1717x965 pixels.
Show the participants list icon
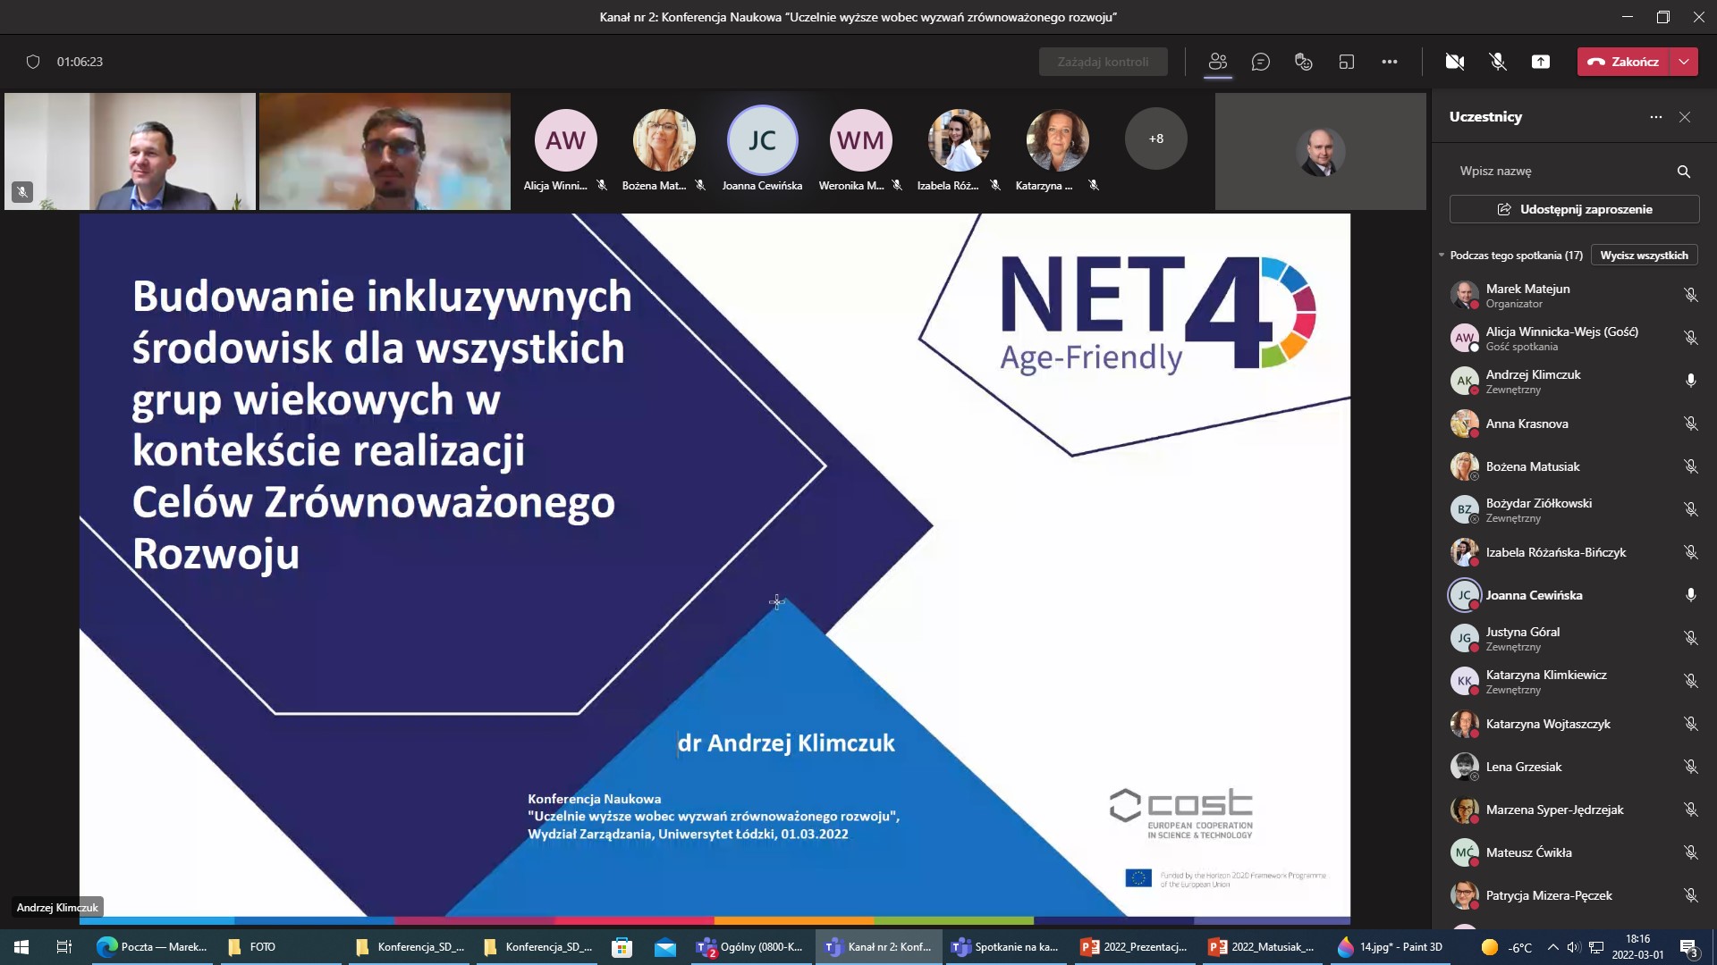pos(1217,62)
